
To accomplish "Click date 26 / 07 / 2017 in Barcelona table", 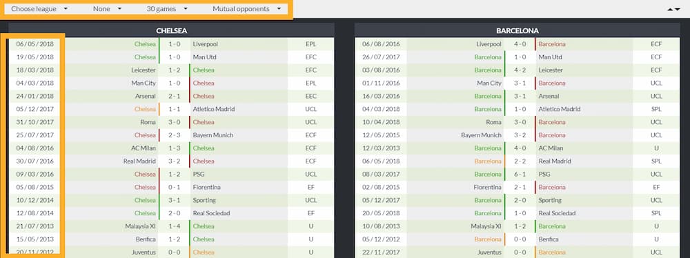I will [381, 57].
